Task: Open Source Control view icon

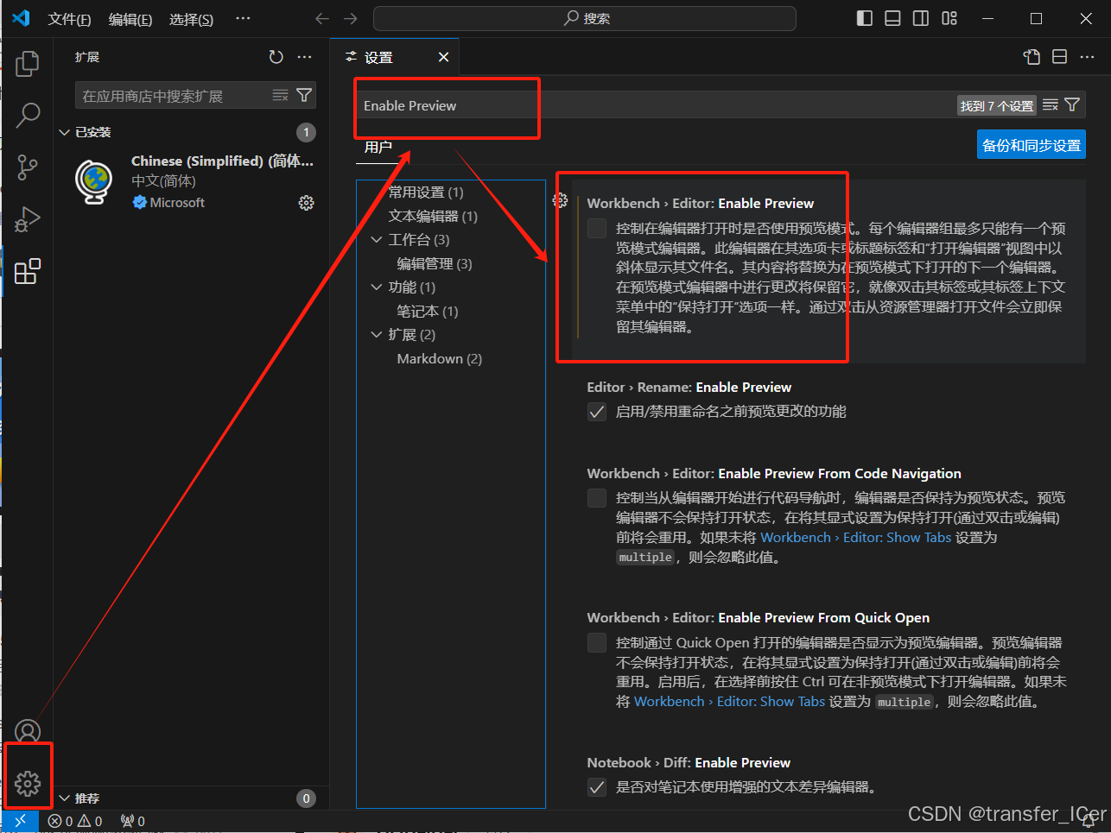Action: pos(27,167)
